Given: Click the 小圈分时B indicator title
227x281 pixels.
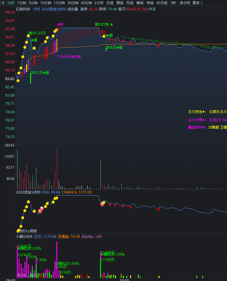Looking at the screenshot, I should (24, 237).
